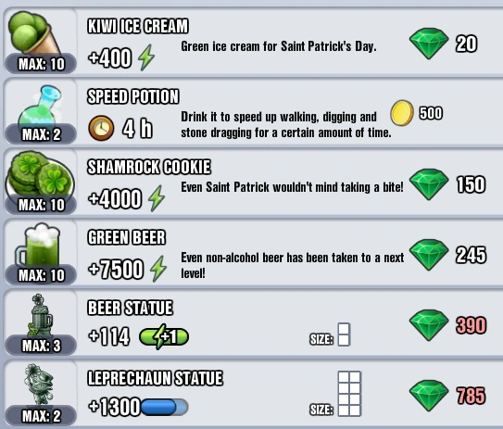Screen dimensions: 503x429
Task: Click the blue capacity bar beside +1300
Action: click(164, 407)
